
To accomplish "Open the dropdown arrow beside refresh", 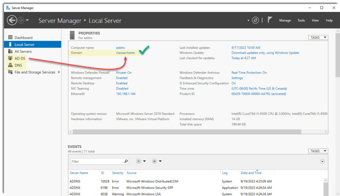I will click(248, 21).
